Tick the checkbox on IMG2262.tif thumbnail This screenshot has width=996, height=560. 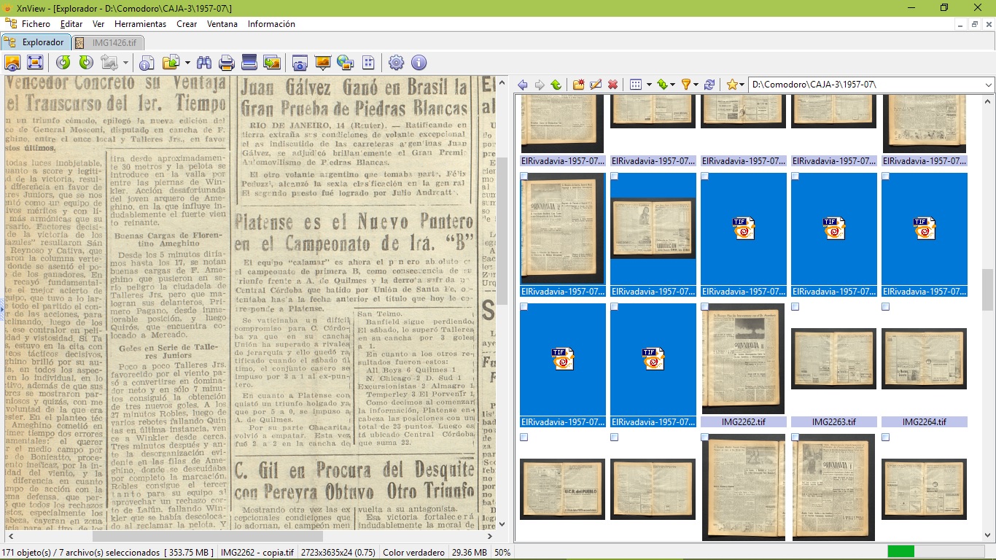pos(705,307)
